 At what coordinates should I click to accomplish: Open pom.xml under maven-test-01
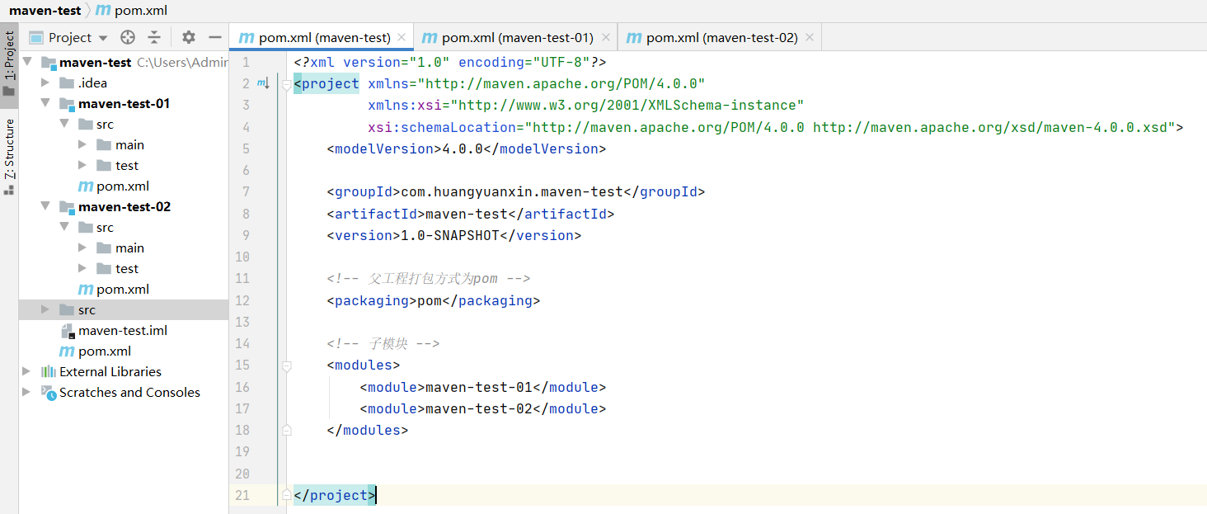(x=123, y=186)
